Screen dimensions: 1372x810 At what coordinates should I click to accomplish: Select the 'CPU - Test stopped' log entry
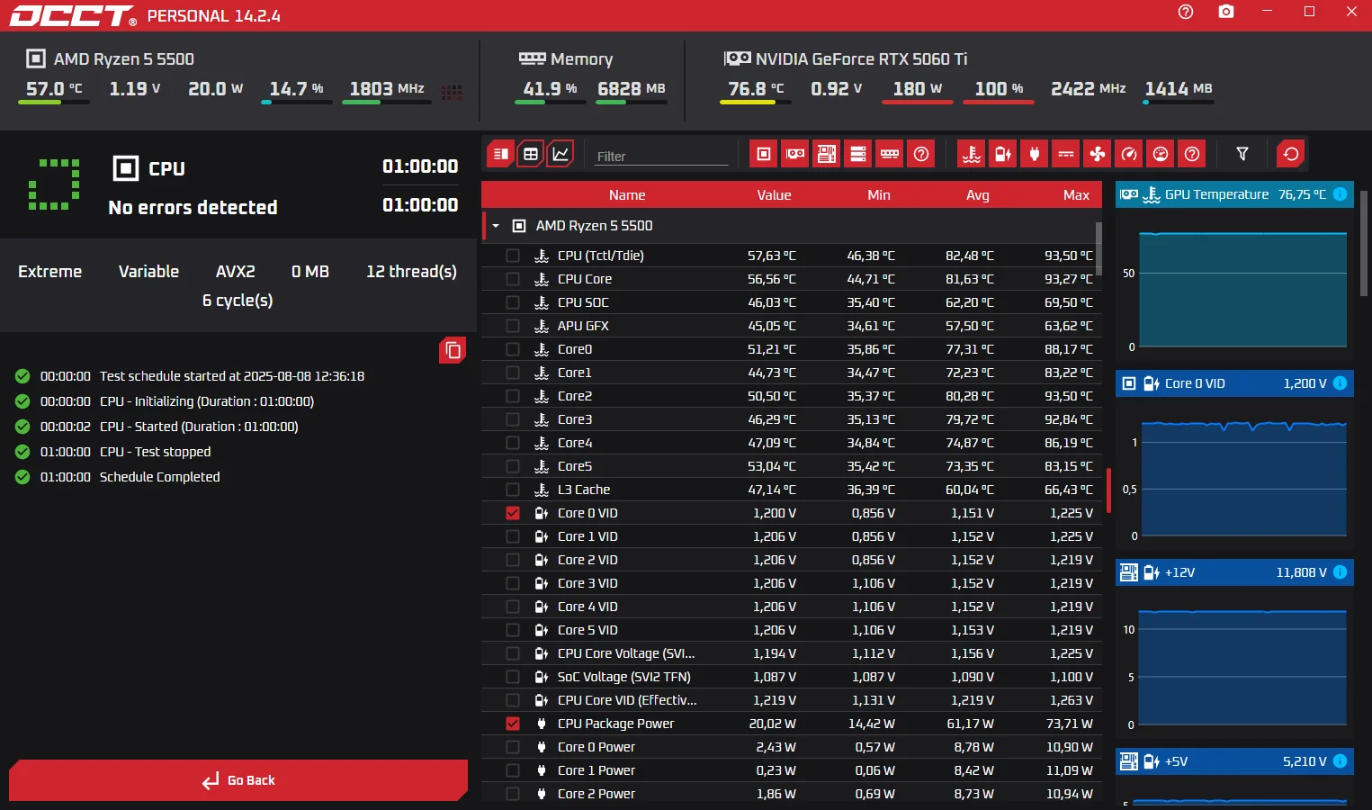point(155,452)
